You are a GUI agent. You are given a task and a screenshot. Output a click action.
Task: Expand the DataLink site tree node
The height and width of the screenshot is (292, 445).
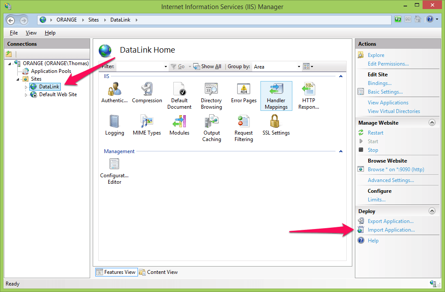(x=26, y=87)
